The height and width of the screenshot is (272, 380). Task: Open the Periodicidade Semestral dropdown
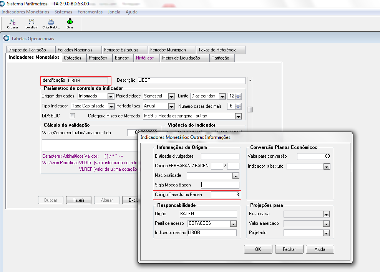(171, 96)
